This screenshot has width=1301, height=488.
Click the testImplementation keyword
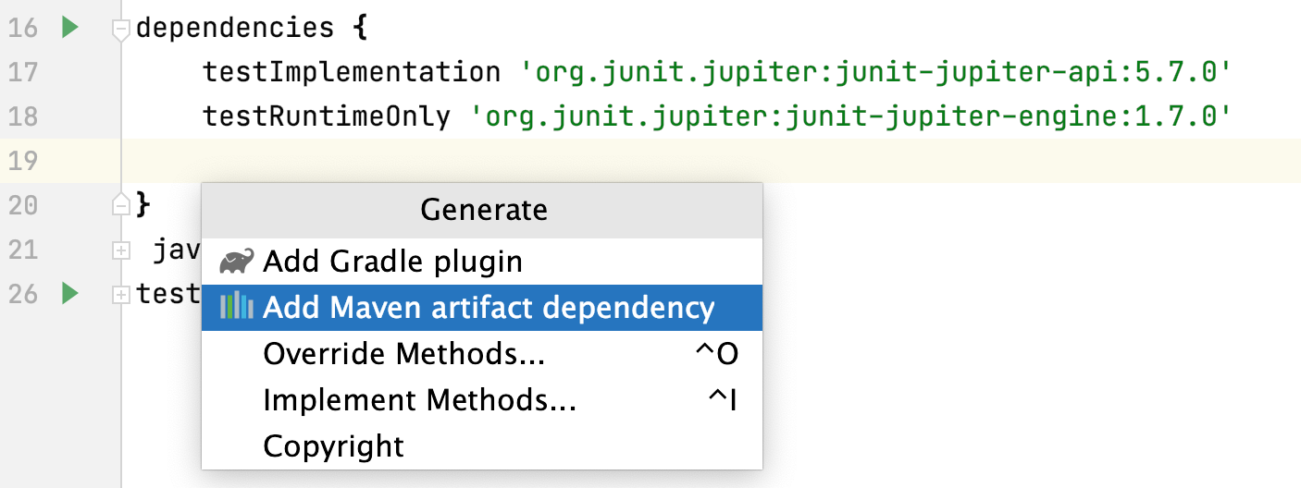[x=352, y=72]
